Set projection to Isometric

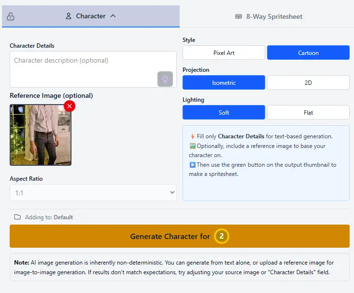(224, 82)
